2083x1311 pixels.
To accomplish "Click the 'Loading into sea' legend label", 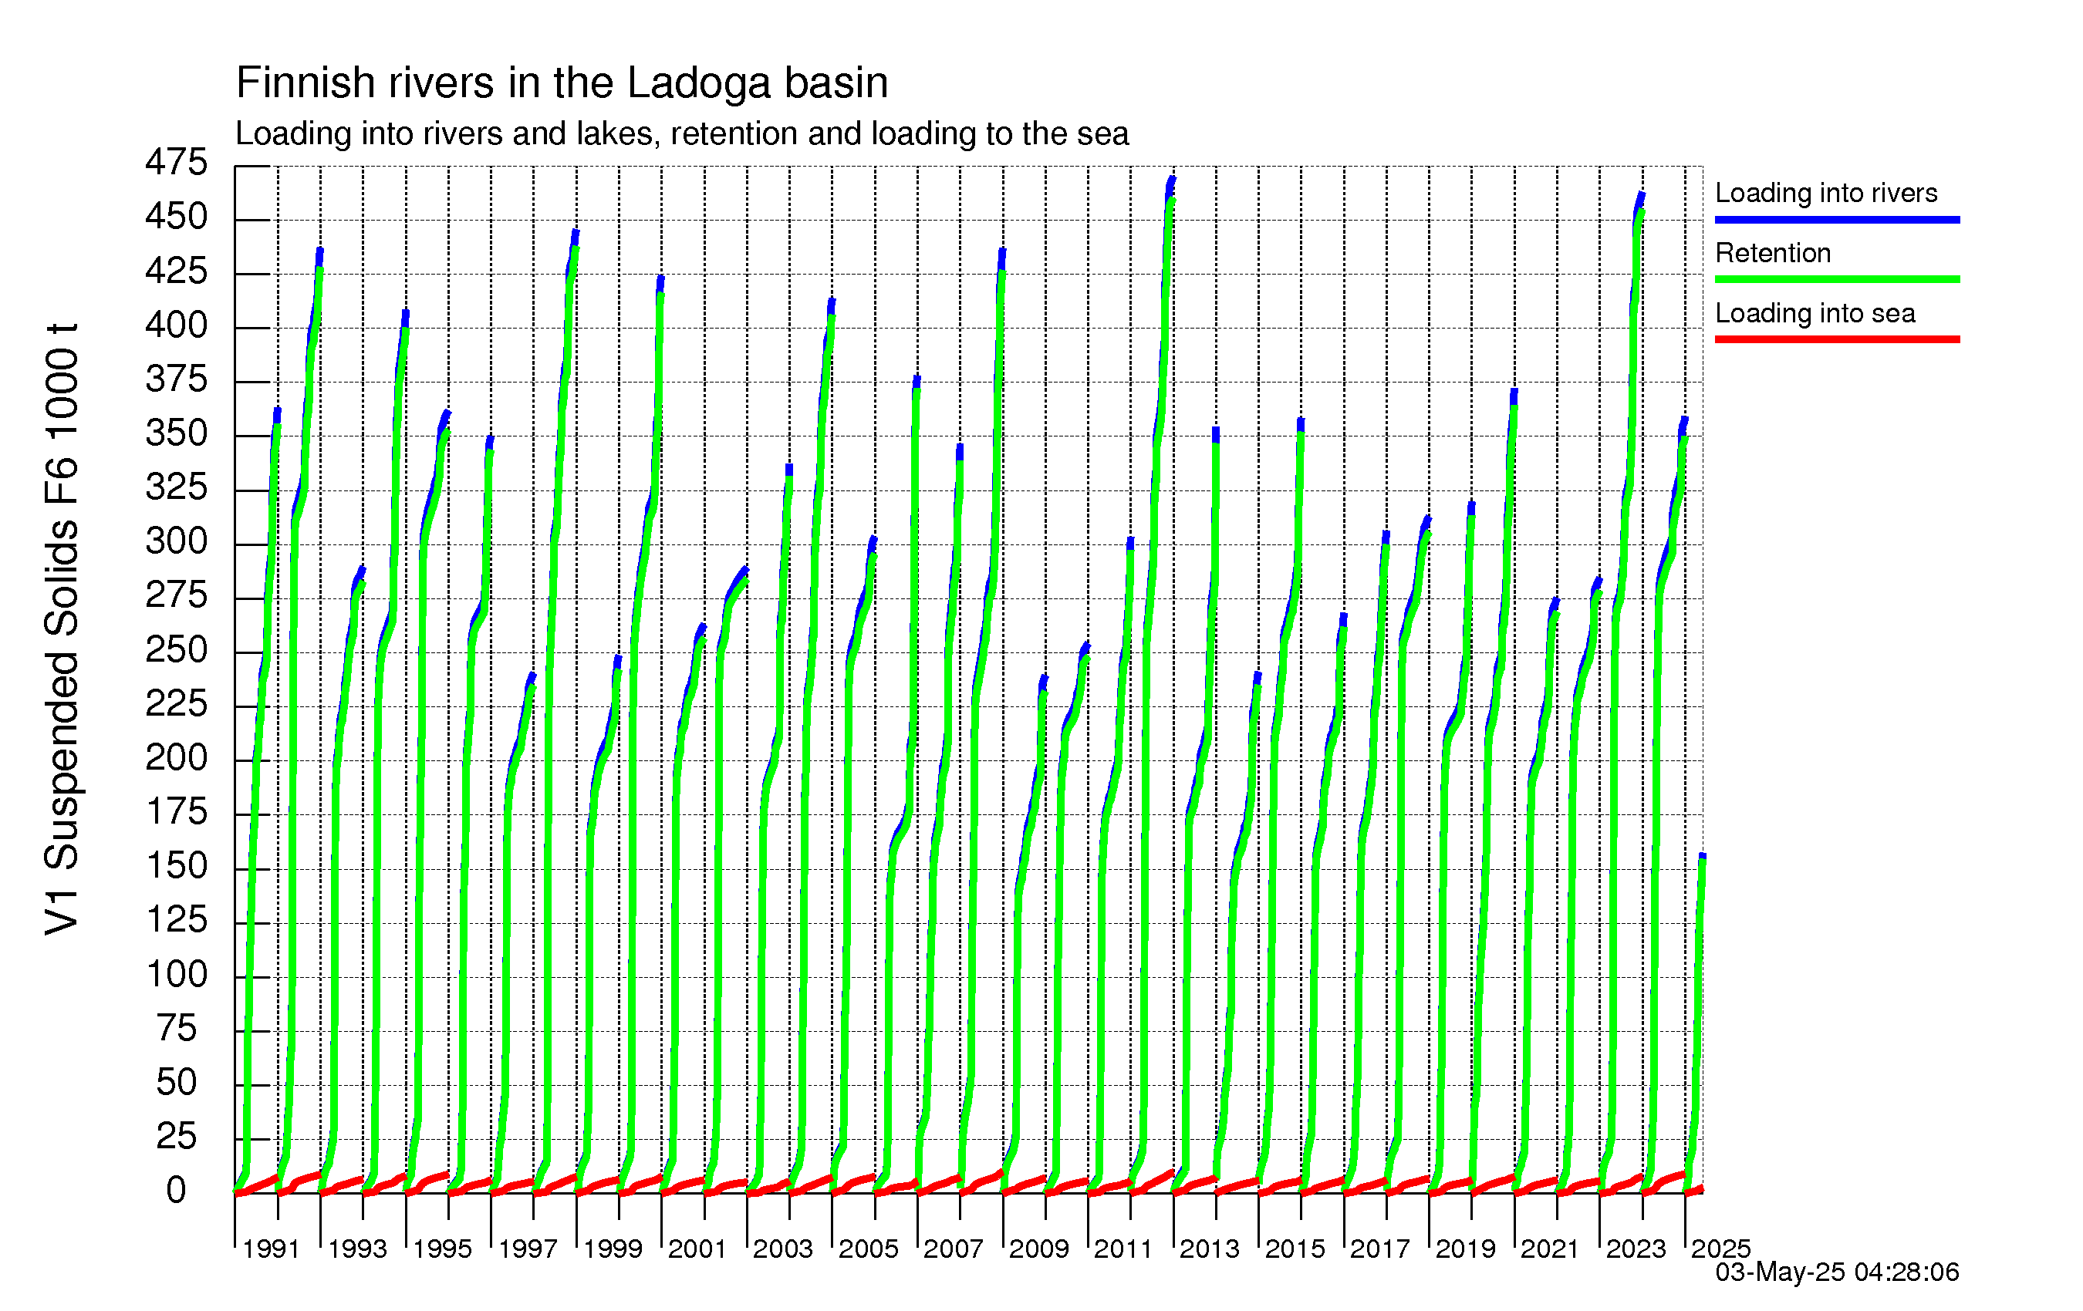I will [x=1815, y=313].
